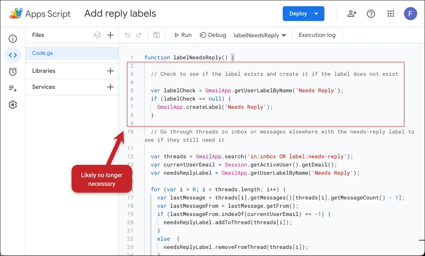Add a new file with plus icon
The height and width of the screenshot is (256, 425).
(110, 35)
